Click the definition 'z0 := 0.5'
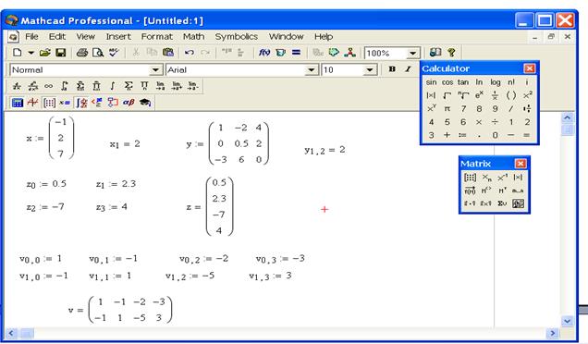 tap(46, 184)
